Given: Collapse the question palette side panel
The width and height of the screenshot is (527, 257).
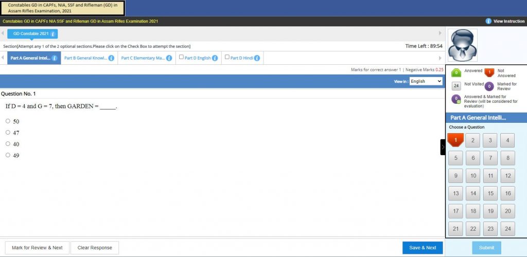Looking at the screenshot, I should pyautogui.click(x=443, y=147).
